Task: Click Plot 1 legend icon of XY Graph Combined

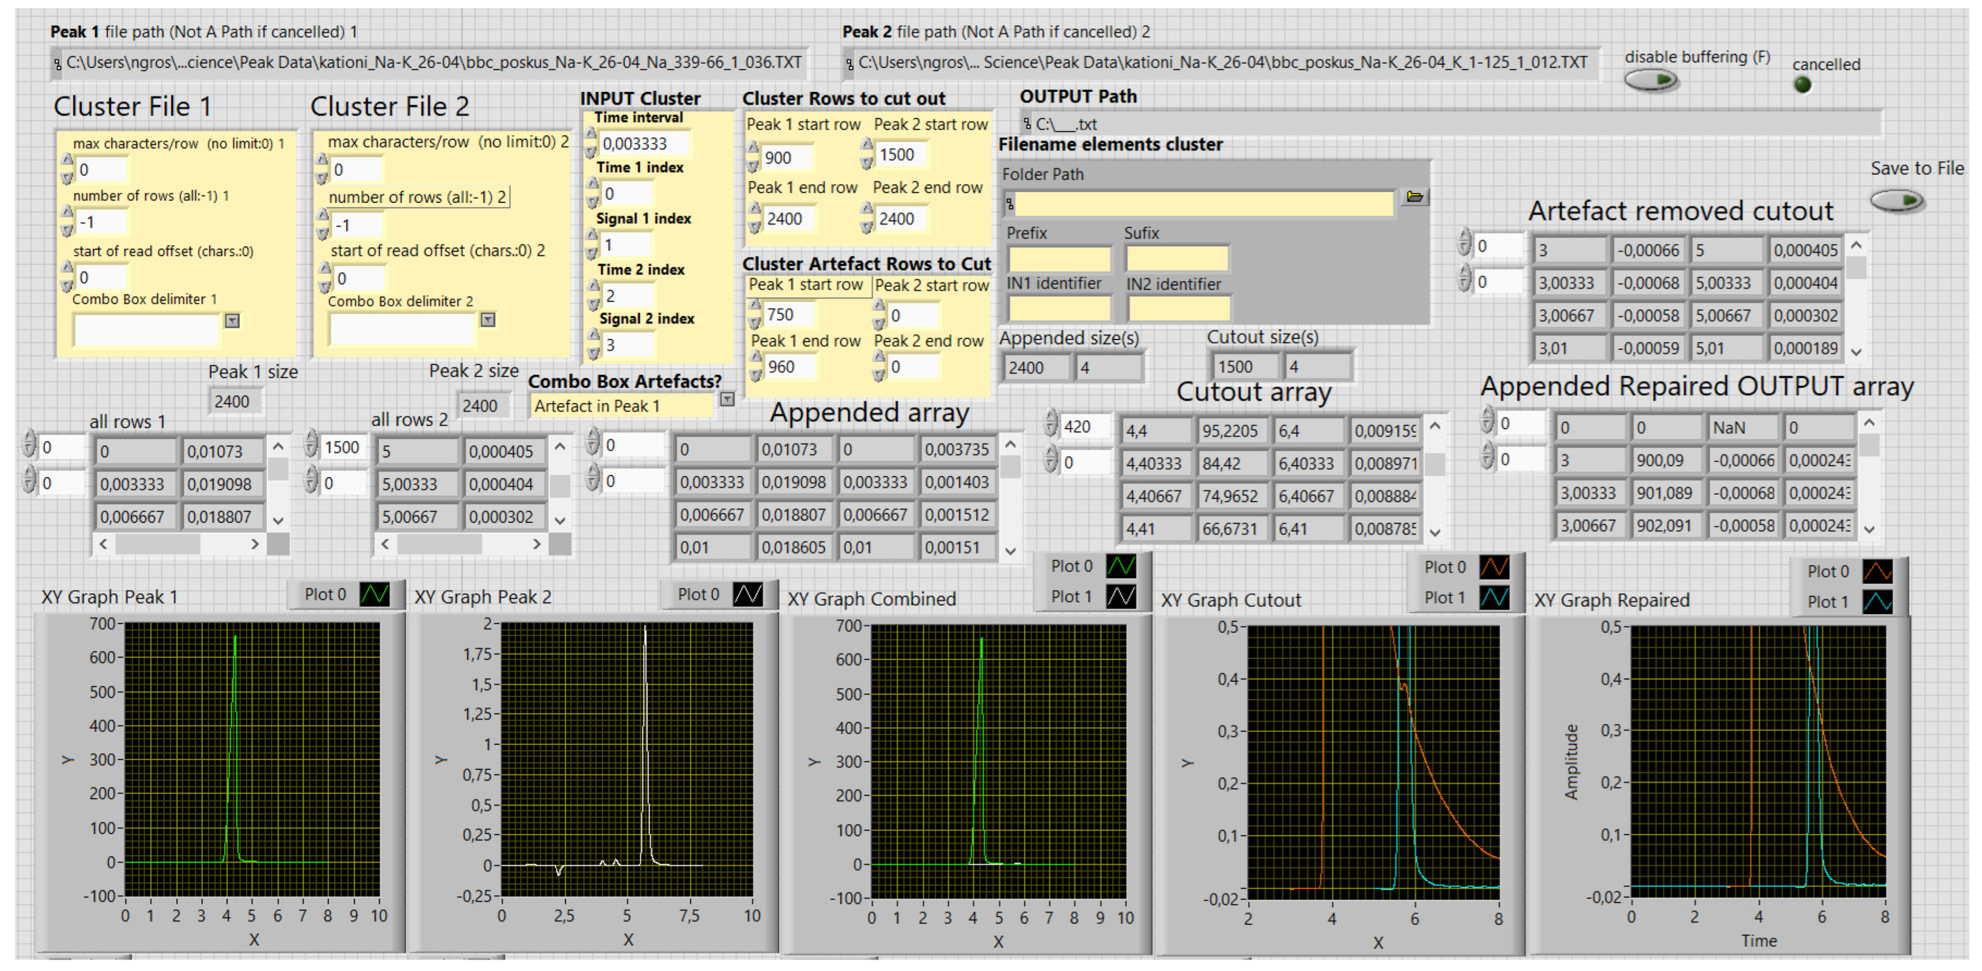Action: pyautogui.click(x=1121, y=596)
